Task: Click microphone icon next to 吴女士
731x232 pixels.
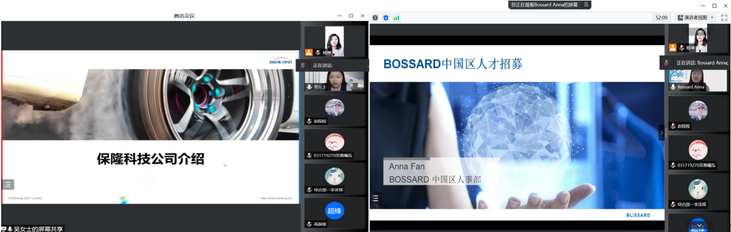Action: (310, 87)
